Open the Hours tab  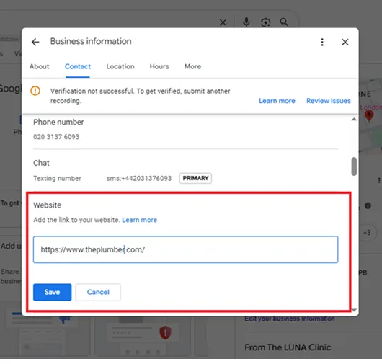(159, 66)
